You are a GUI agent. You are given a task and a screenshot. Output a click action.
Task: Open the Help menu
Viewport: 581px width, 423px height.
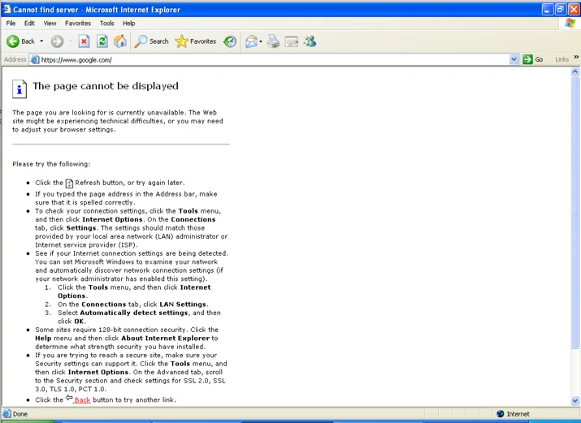pyautogui.click(x=128, y=24)
